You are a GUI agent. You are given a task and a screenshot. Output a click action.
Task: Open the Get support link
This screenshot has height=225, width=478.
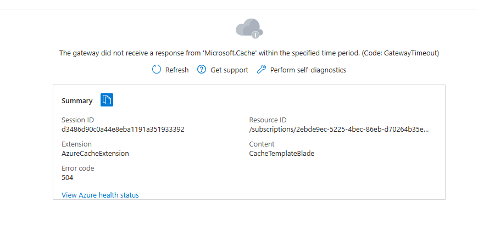(x=229, y=70)
